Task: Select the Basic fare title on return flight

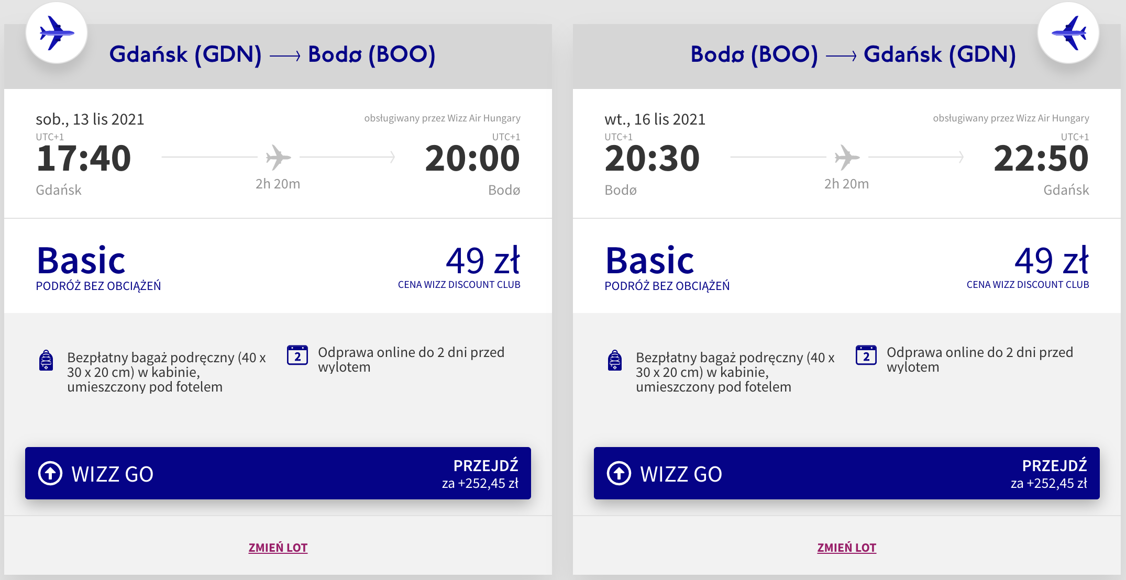Action: pos(650,261)
